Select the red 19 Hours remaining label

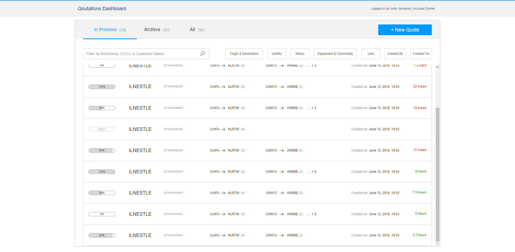point(420,108)
